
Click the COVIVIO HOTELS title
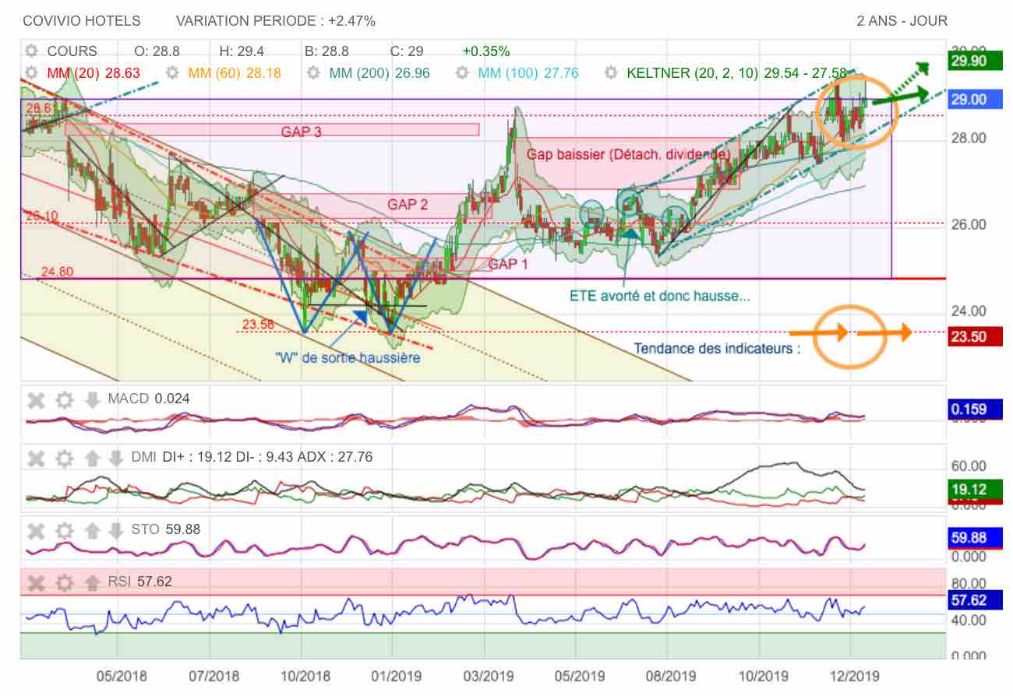(x=82, y=21)
